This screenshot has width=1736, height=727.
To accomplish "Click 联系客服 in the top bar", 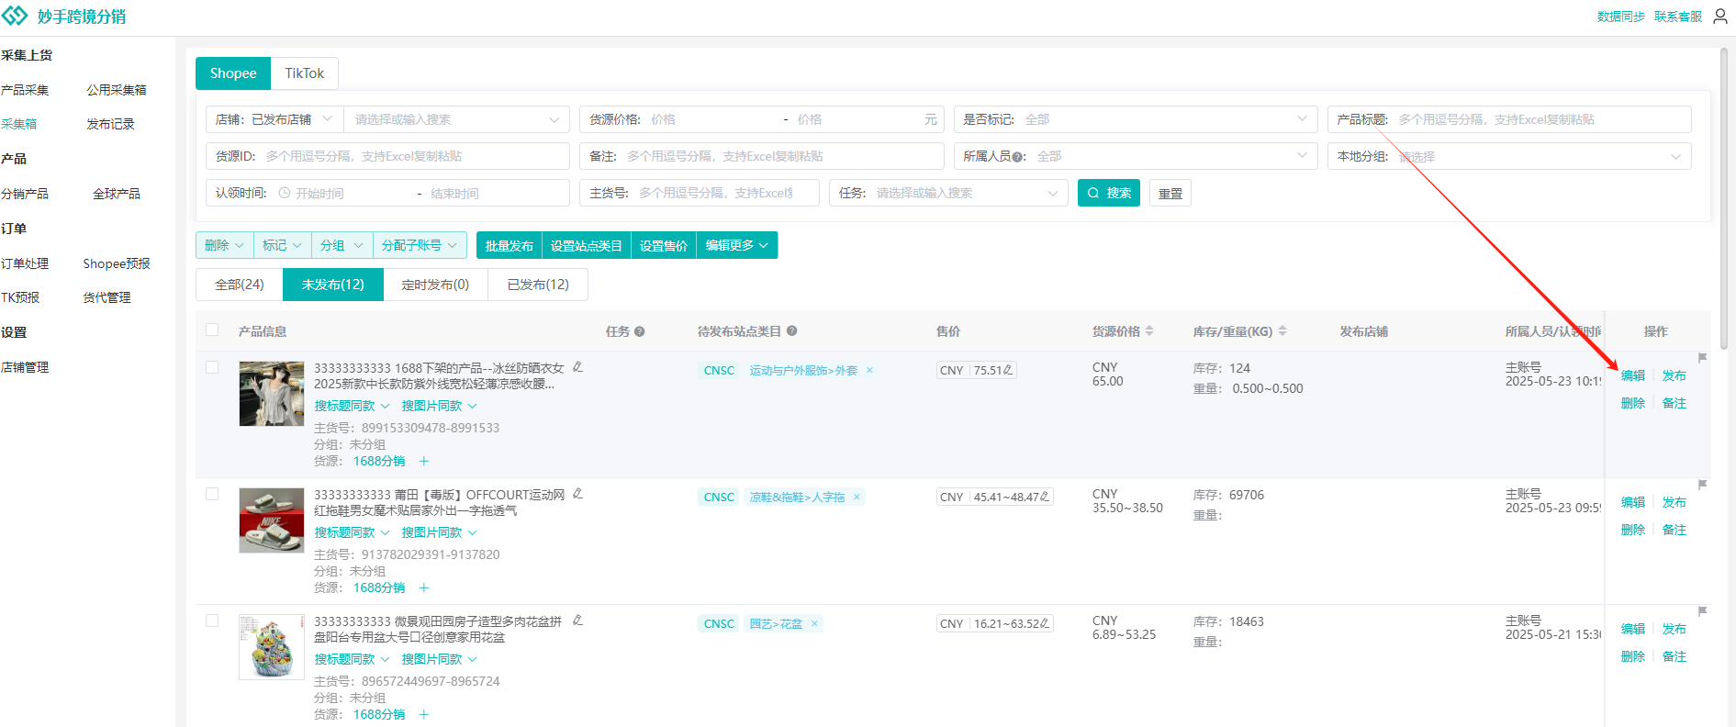I will 1678,17.
